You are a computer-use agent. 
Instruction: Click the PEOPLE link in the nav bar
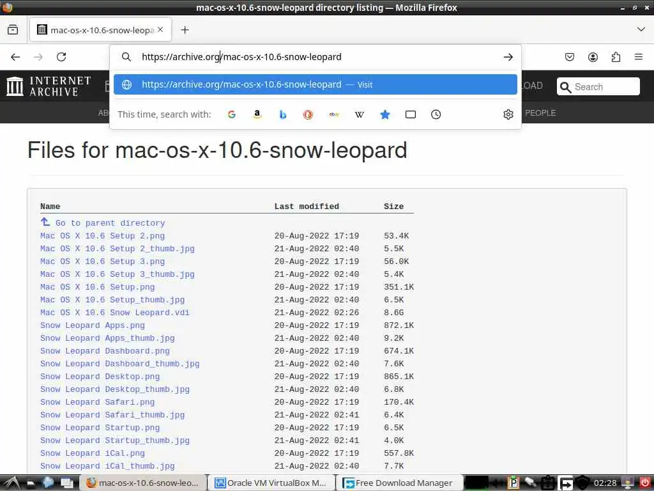pyautogui.click(x=540, y=113)
